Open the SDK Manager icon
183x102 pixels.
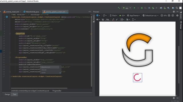[x=168, y=8]
